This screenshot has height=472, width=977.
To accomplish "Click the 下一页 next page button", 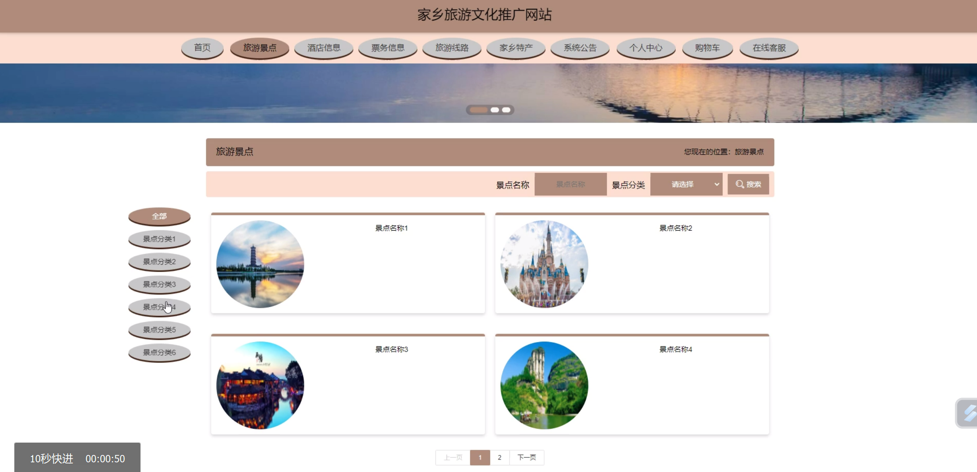I will [x=526, y=458].
